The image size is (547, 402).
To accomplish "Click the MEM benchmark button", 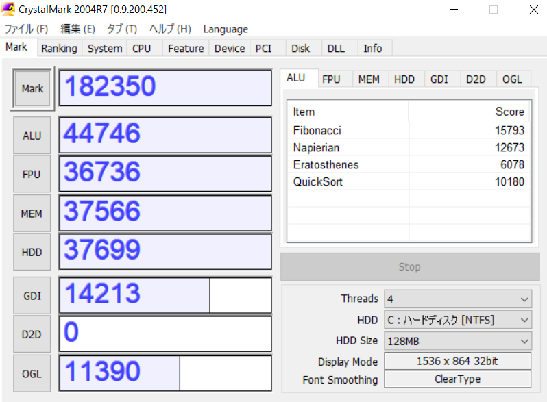I will tap(32, 214).
